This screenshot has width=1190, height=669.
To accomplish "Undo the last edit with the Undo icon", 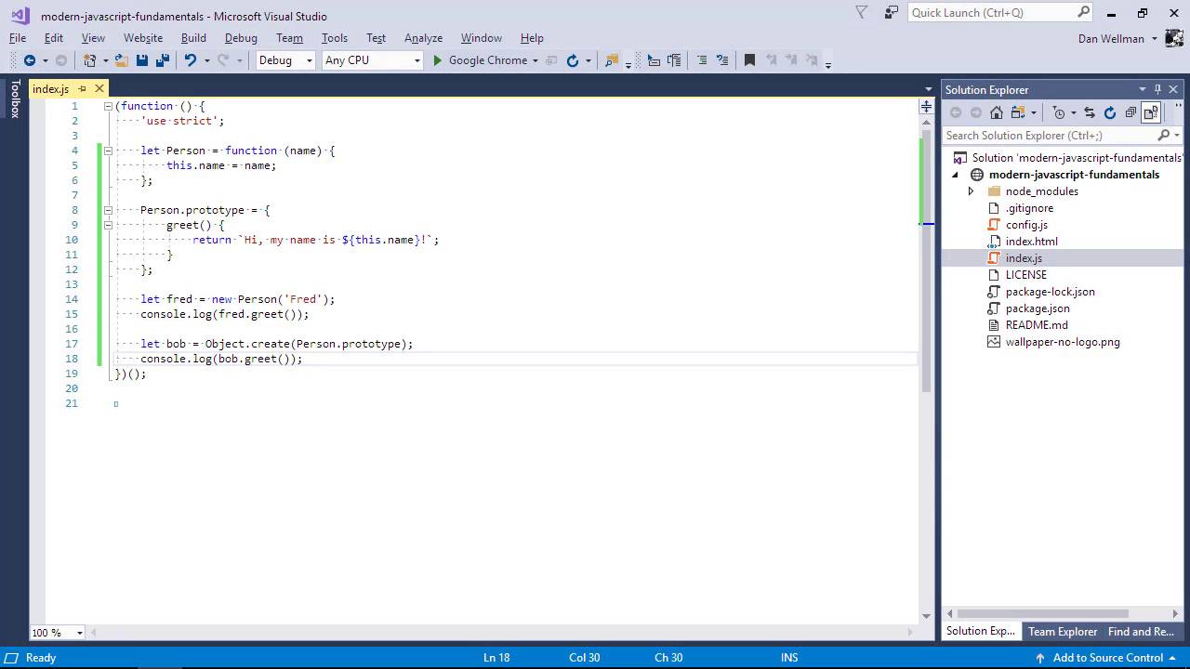I will tap(191, 60).
